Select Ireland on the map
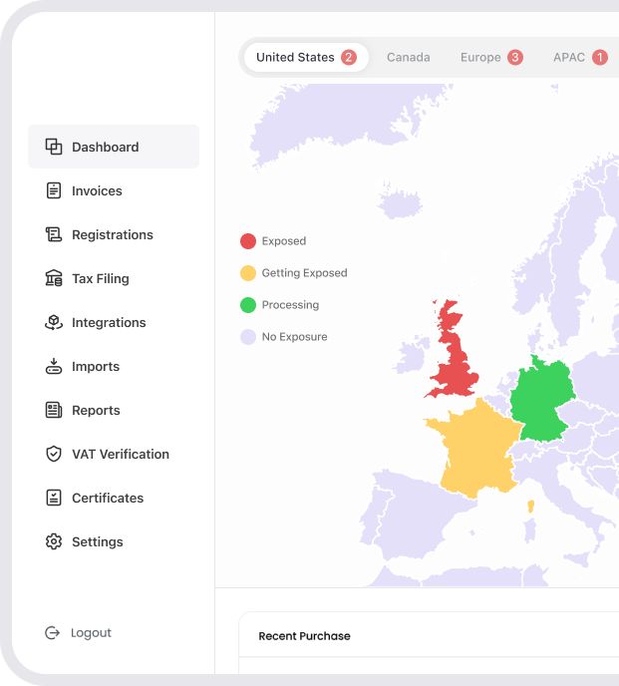Viewport: 619px width, 686px height. [x=412, y=355]
